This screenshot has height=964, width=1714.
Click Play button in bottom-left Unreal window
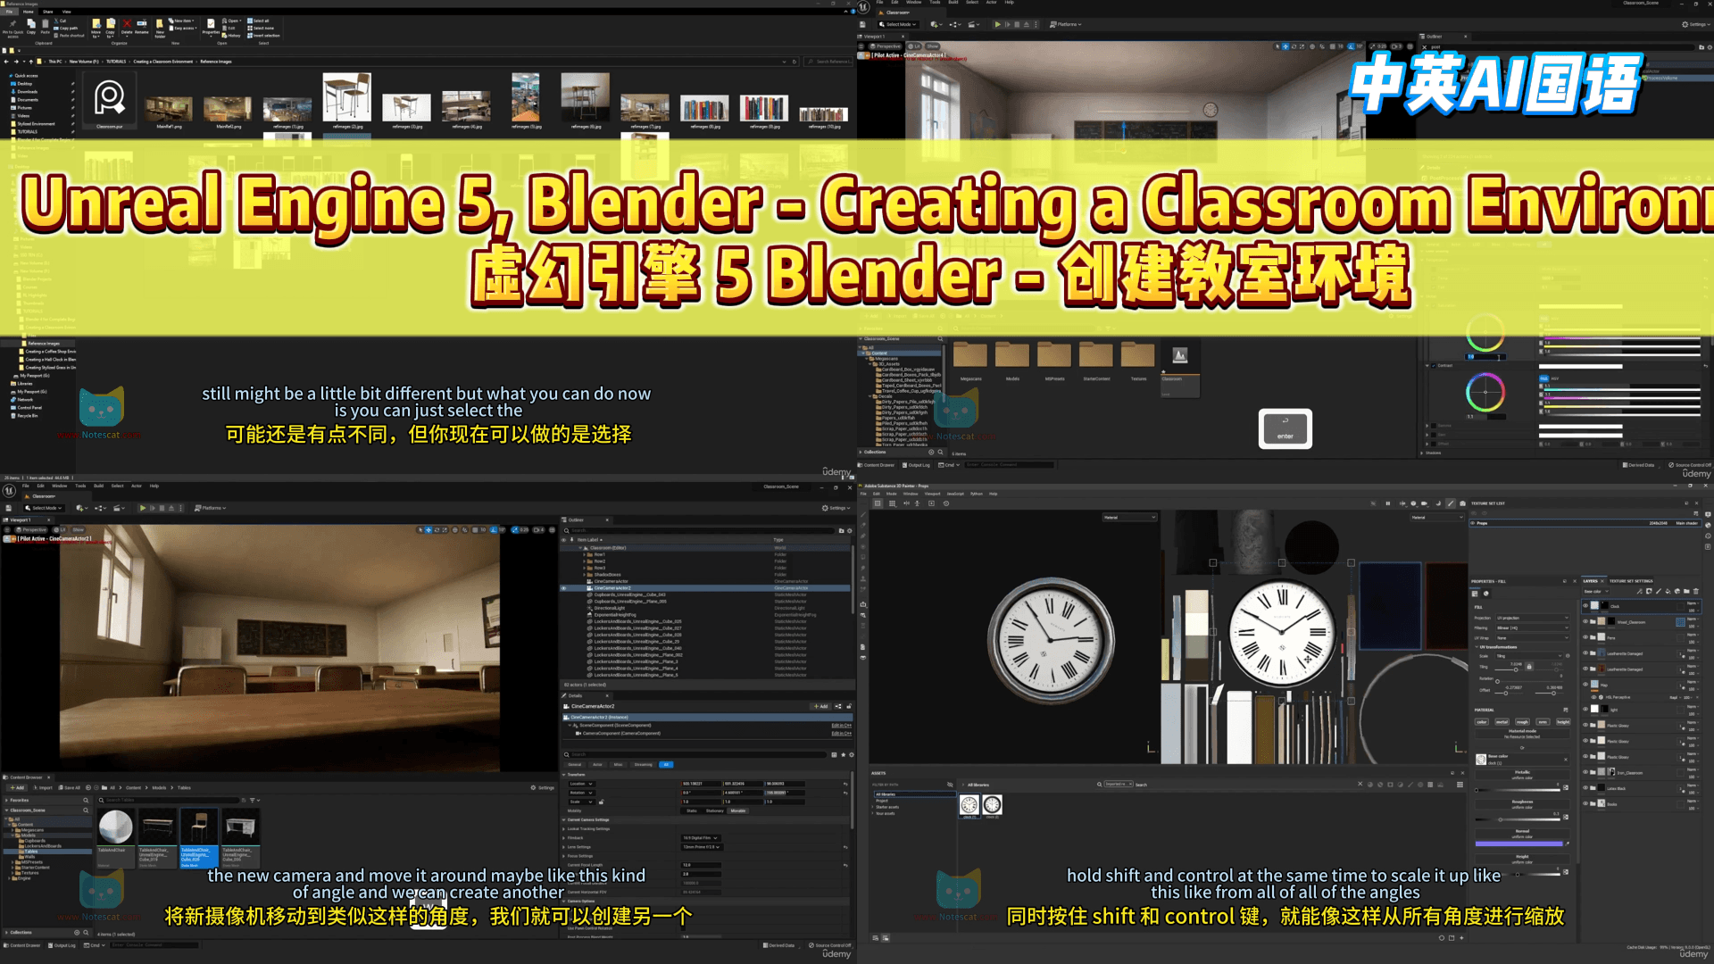(143, 508)
